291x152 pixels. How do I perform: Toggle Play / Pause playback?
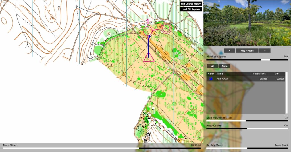(x=247, y=50)
